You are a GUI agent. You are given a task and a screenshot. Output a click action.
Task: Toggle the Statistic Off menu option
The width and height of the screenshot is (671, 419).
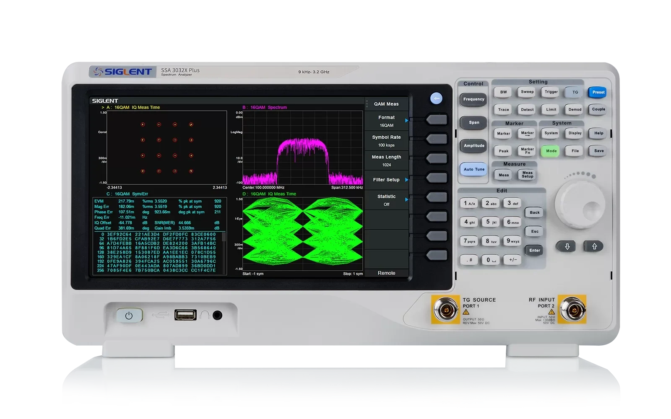[x=386, y=200]
